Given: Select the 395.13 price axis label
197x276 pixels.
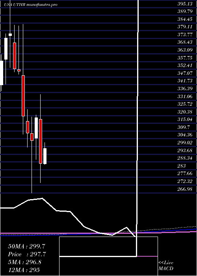Looking at the screenshot, I should 184,4.
